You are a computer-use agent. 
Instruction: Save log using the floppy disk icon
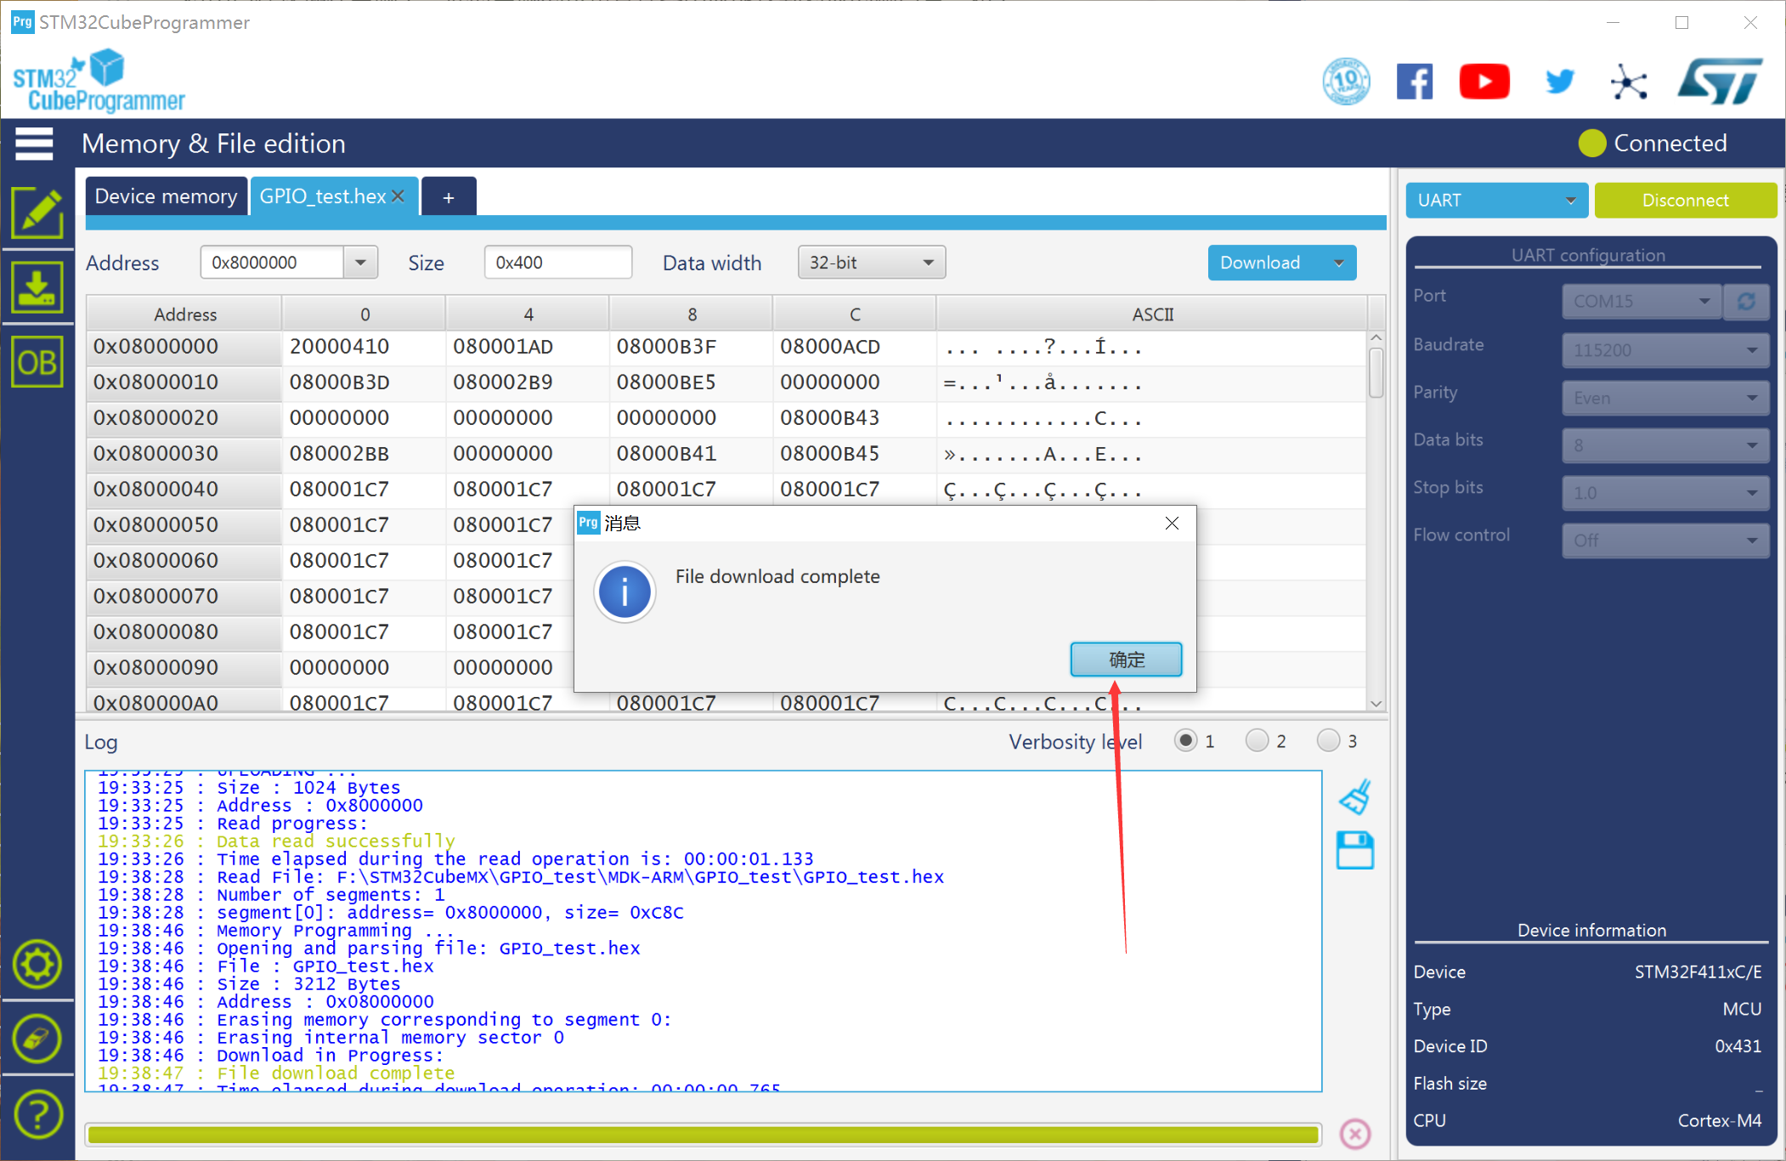[1354, 850]
